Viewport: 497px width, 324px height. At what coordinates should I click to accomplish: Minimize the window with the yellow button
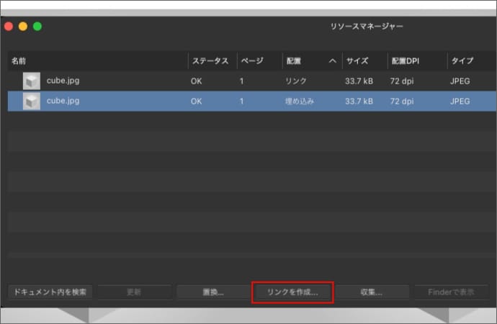[x=23, y=27]
